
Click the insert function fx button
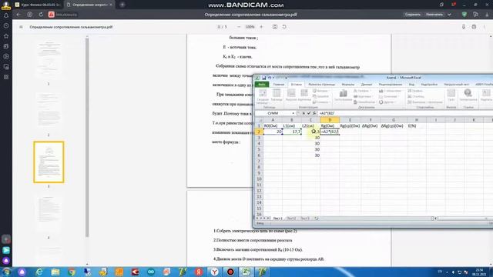(x=314, y=113)
